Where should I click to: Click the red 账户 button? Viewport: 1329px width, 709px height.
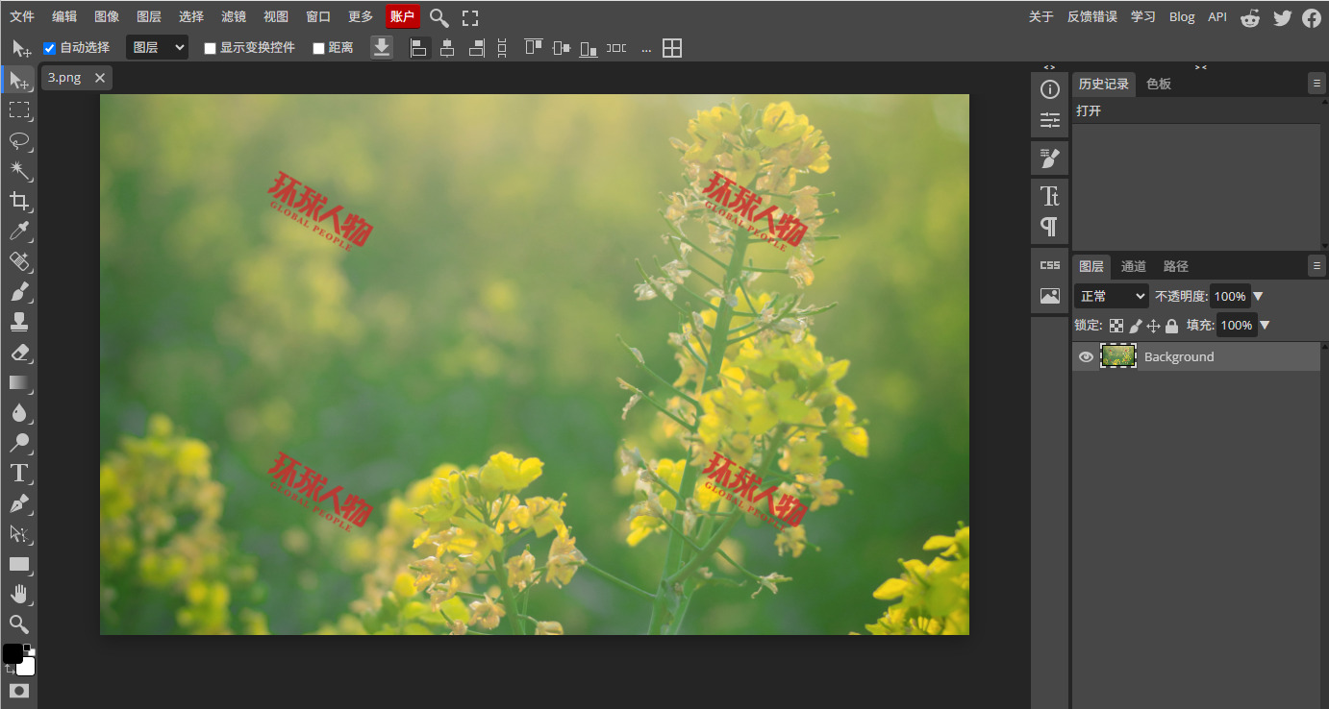pos(403,17)
